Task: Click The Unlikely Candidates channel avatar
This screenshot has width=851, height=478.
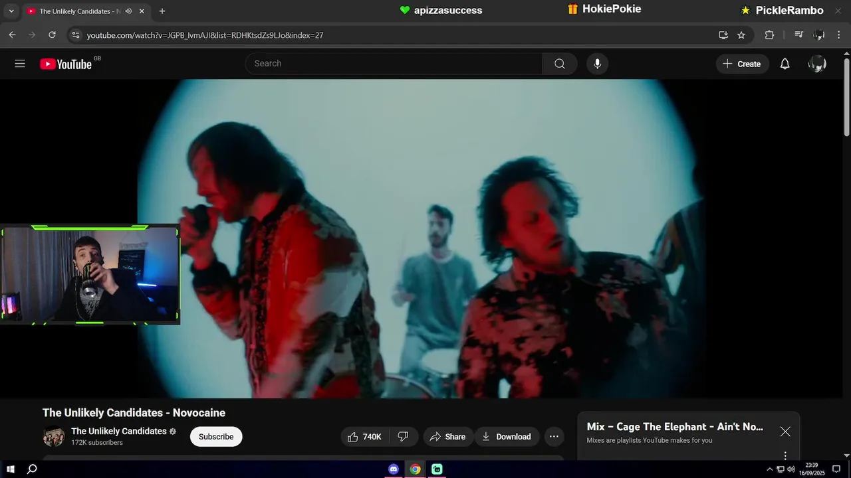Action: tap(53, 436)
